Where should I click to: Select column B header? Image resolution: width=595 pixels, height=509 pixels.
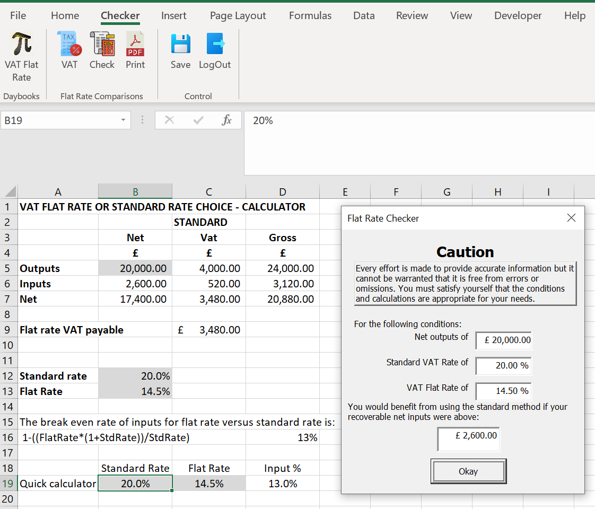coord(135,191)
